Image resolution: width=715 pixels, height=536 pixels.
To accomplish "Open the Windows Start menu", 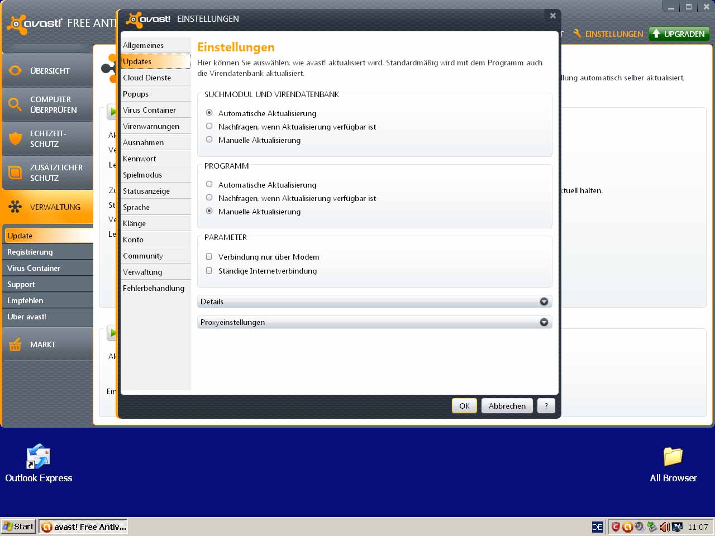I will coord(18,527).
